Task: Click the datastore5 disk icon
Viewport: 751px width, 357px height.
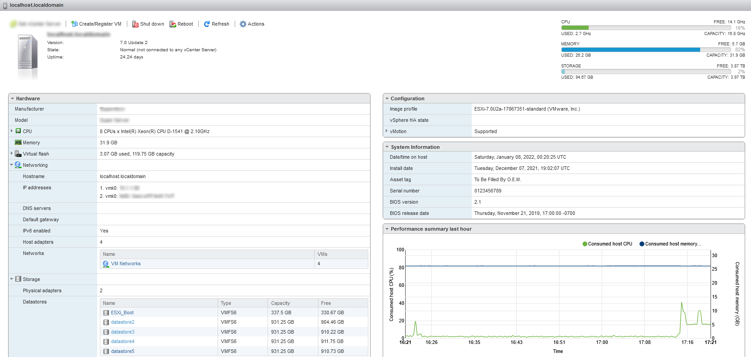Action: pos(106,351)
